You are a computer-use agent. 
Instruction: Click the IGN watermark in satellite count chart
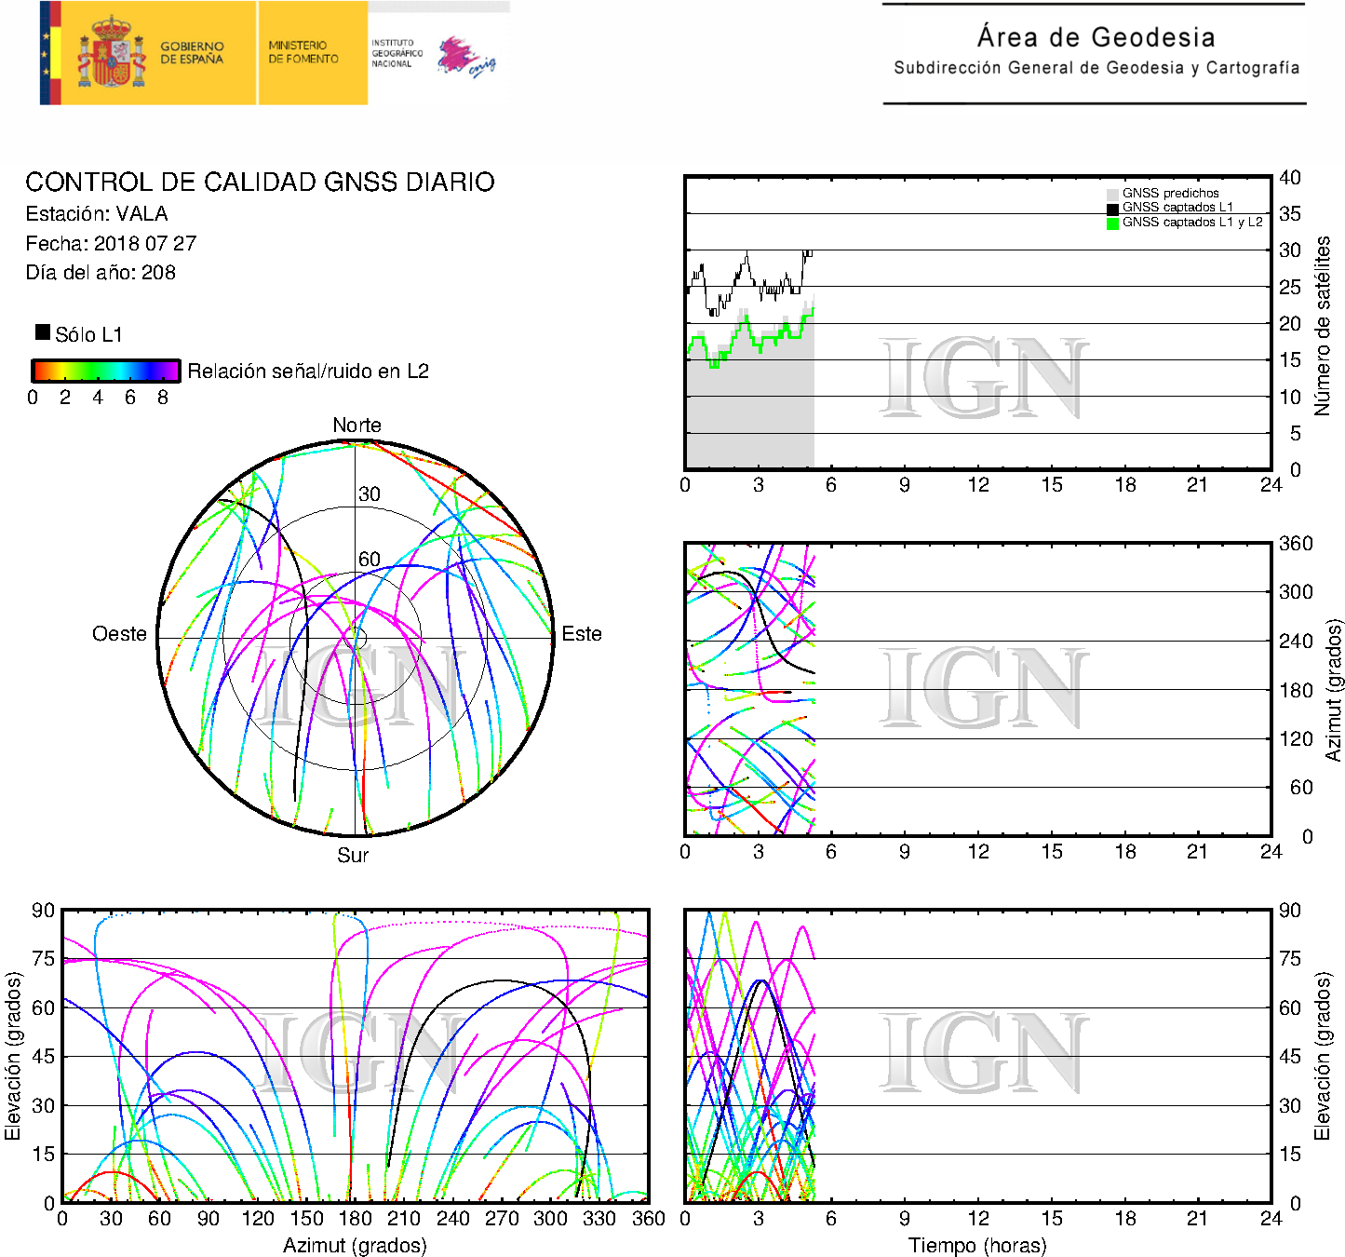point(983,378)
